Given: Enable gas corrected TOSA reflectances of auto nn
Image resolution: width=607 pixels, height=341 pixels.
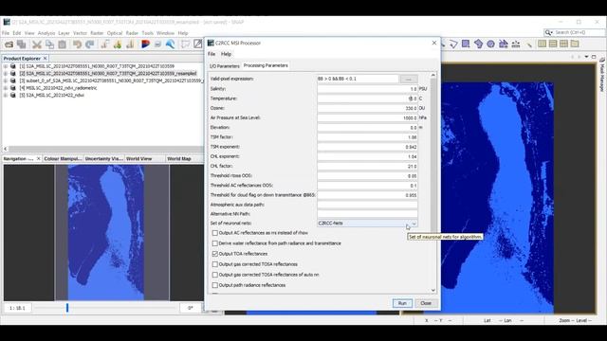Looking at the screenshot, I should pyautogui.click(x=215, y=275).
